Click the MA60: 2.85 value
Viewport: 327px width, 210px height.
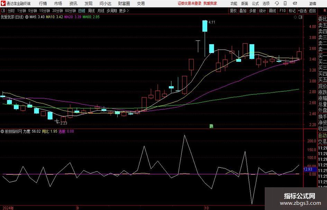(x=91, y=17)
